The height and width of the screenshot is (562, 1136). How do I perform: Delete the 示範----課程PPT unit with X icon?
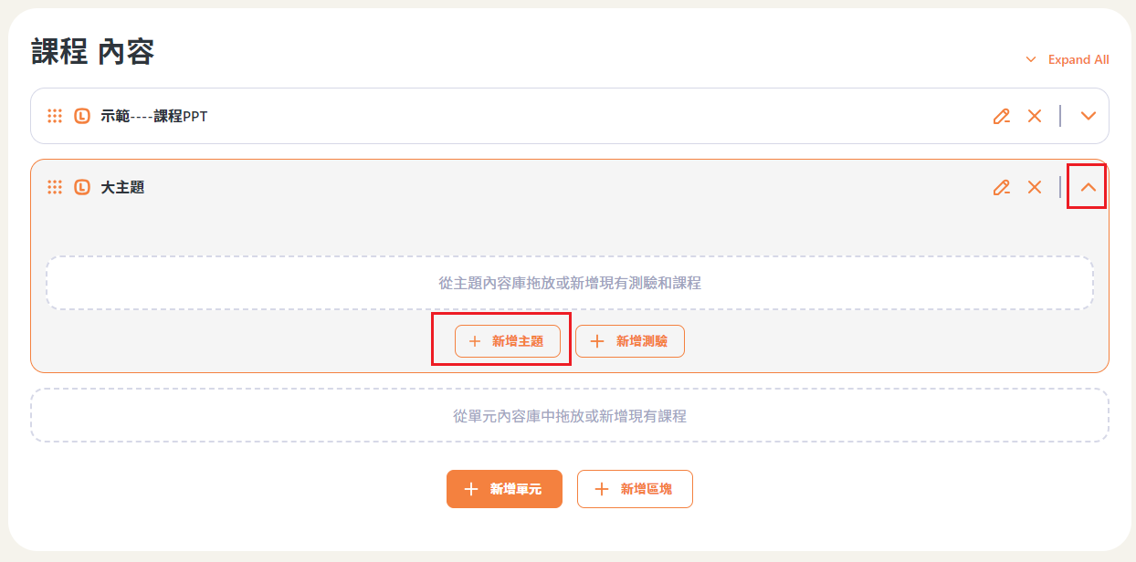1035,116
